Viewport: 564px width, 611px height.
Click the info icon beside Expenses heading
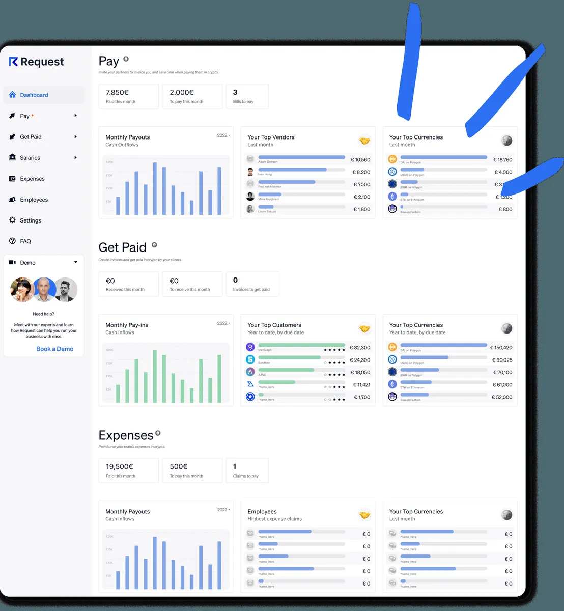tap(158, 433)
